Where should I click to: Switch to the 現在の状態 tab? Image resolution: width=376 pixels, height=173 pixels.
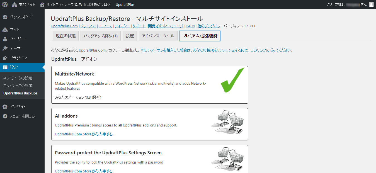coord(66,36)
